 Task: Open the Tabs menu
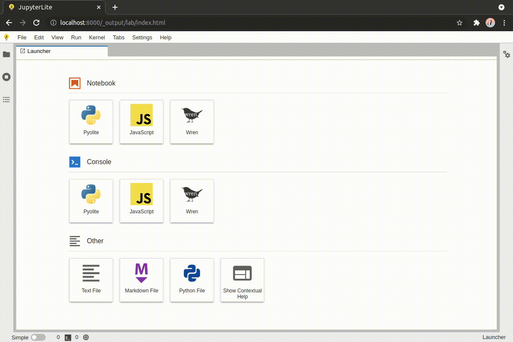[119, 37]
